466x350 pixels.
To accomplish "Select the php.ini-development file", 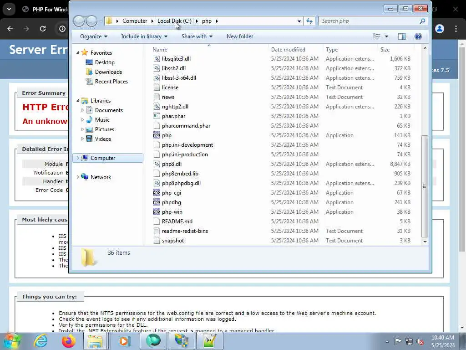I will click(187, 144).
